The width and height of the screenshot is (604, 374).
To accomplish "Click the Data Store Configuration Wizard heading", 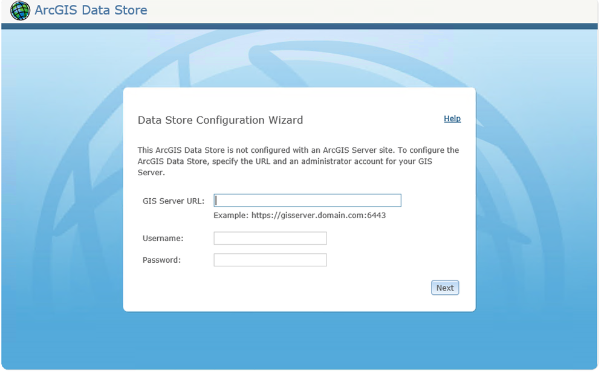I will coord(220,120).
